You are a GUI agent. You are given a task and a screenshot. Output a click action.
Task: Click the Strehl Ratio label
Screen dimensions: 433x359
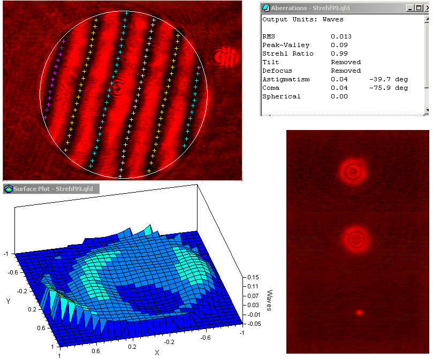coord(288,54)
